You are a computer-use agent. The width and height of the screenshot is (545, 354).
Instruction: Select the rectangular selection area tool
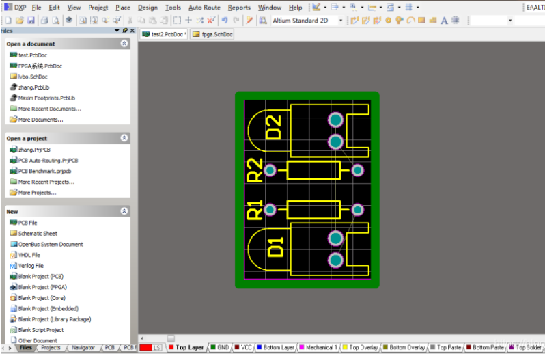(x=178, y=21)
